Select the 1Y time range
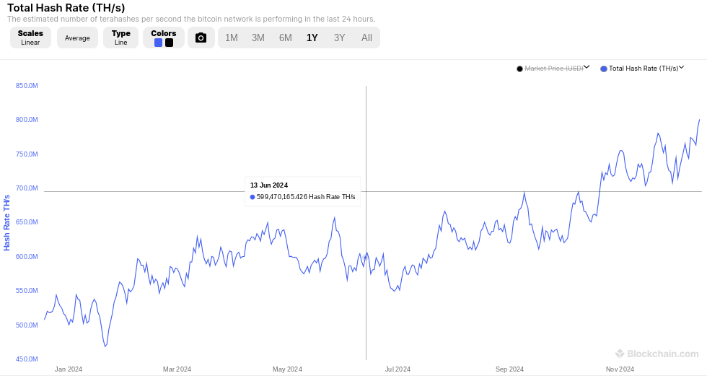This screenshot has height=386, width=707. click(312, 38)
